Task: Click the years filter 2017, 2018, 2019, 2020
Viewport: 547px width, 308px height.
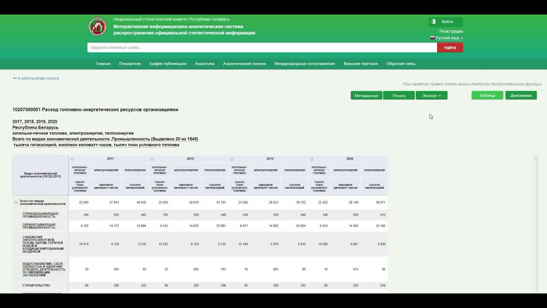Action: tap(35, 121)
